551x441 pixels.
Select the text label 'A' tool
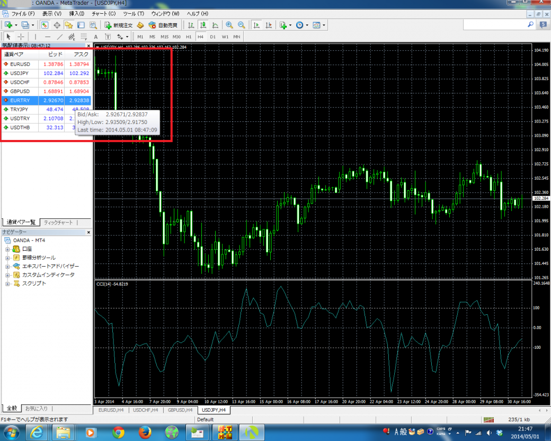[x=96, y=37]
